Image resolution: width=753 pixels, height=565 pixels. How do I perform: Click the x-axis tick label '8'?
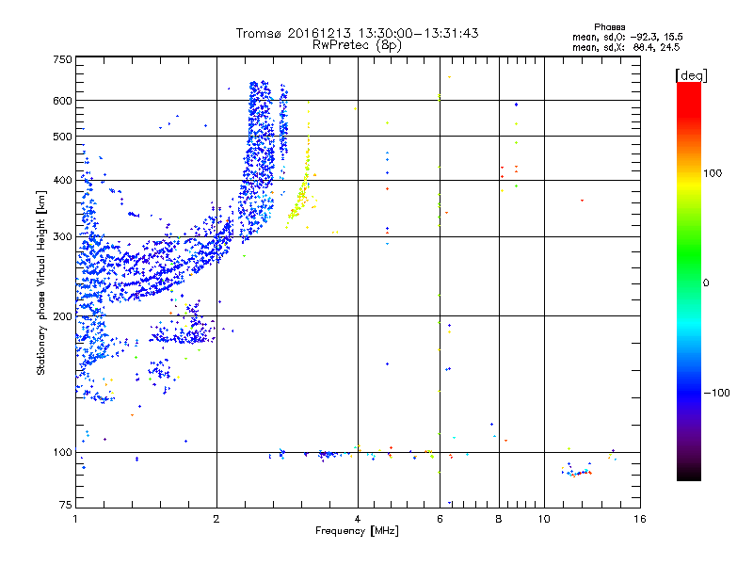[x=499, y=519]
